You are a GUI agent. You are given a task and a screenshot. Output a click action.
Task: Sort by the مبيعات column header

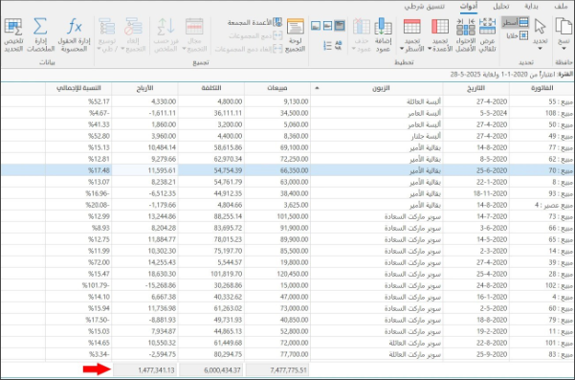[277, 88]
